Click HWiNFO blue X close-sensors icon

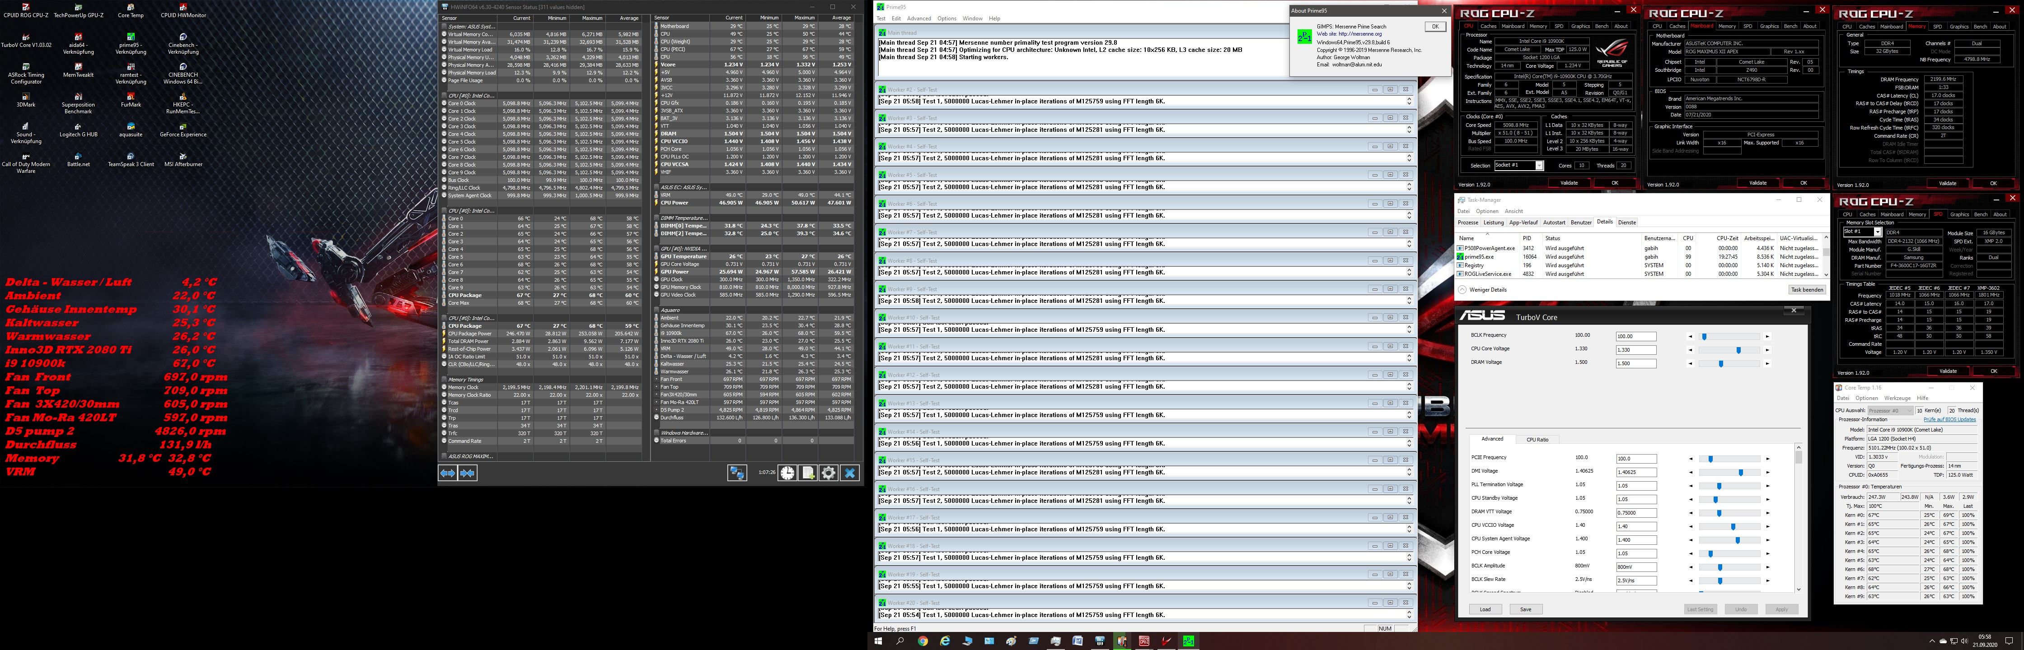[x=849, y=473]
